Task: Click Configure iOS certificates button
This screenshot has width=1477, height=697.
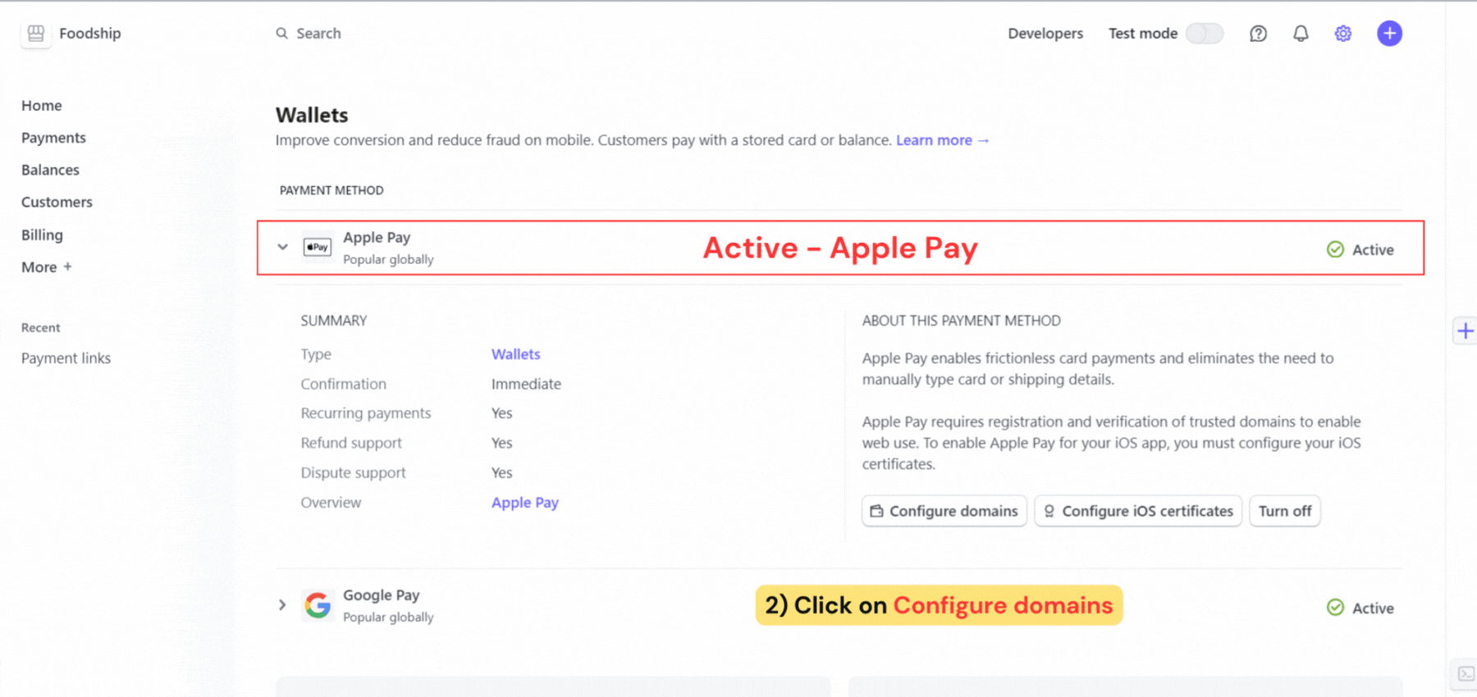Action: [1138, 511]
